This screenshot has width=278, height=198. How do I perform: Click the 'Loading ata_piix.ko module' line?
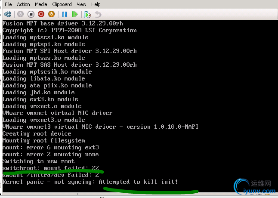(x=47, y=86)
